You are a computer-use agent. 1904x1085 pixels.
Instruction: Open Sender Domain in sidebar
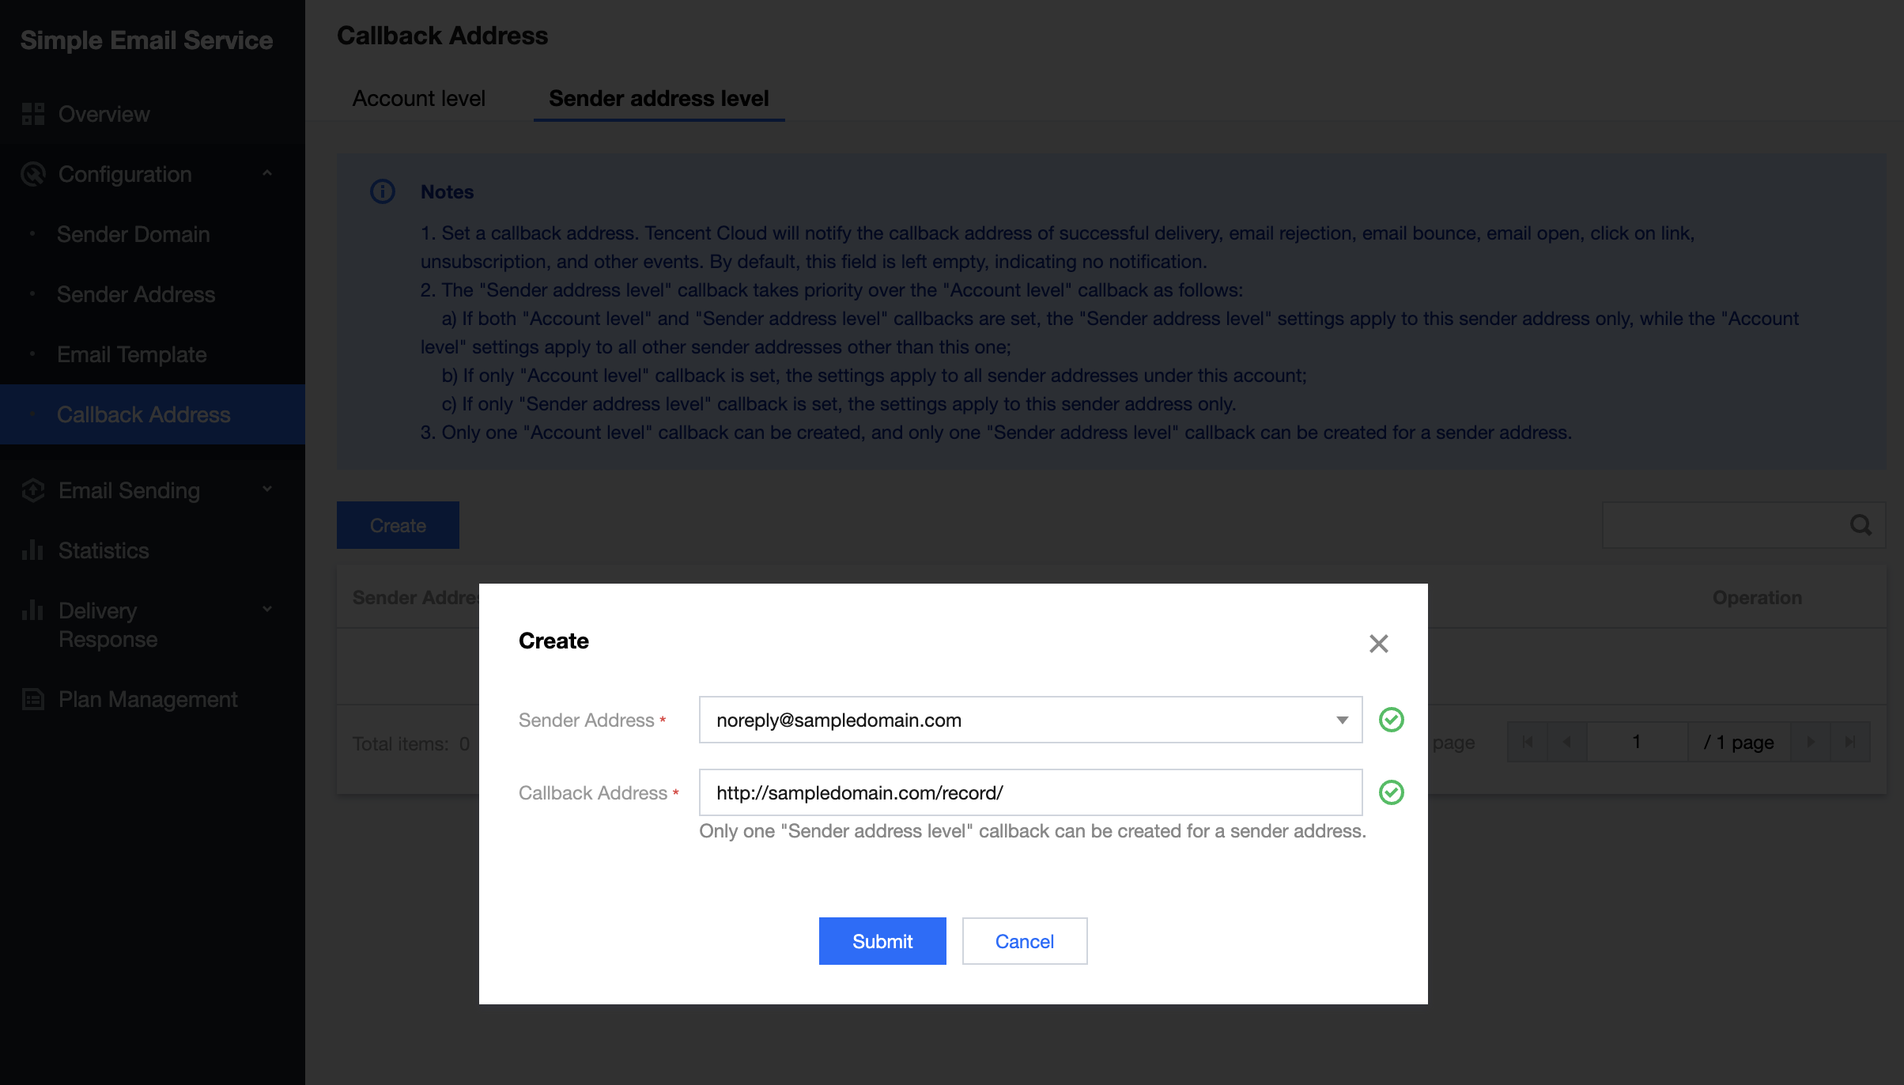point(133,234)
